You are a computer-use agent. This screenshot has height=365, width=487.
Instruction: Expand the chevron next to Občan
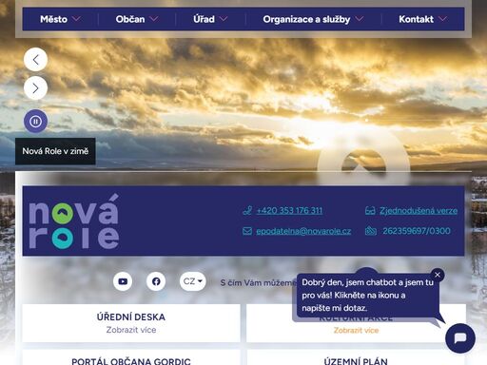point(154,19)
